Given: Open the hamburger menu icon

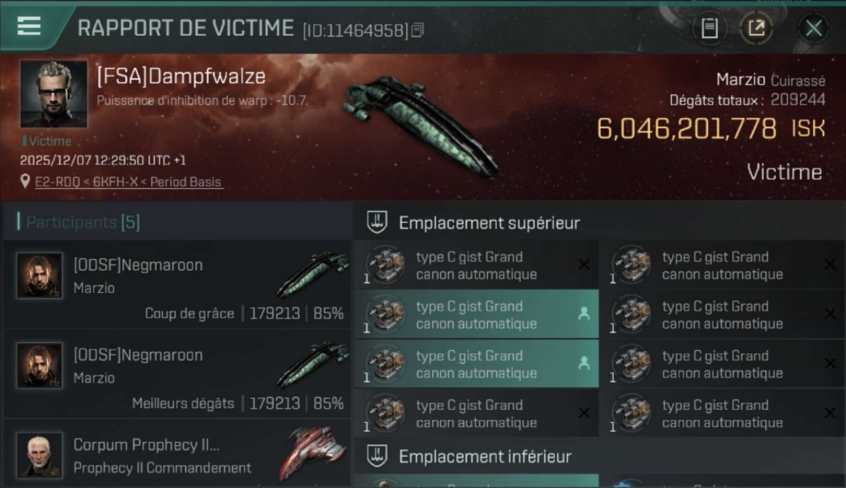Looking at the screenshot, I should coord(29,27).
